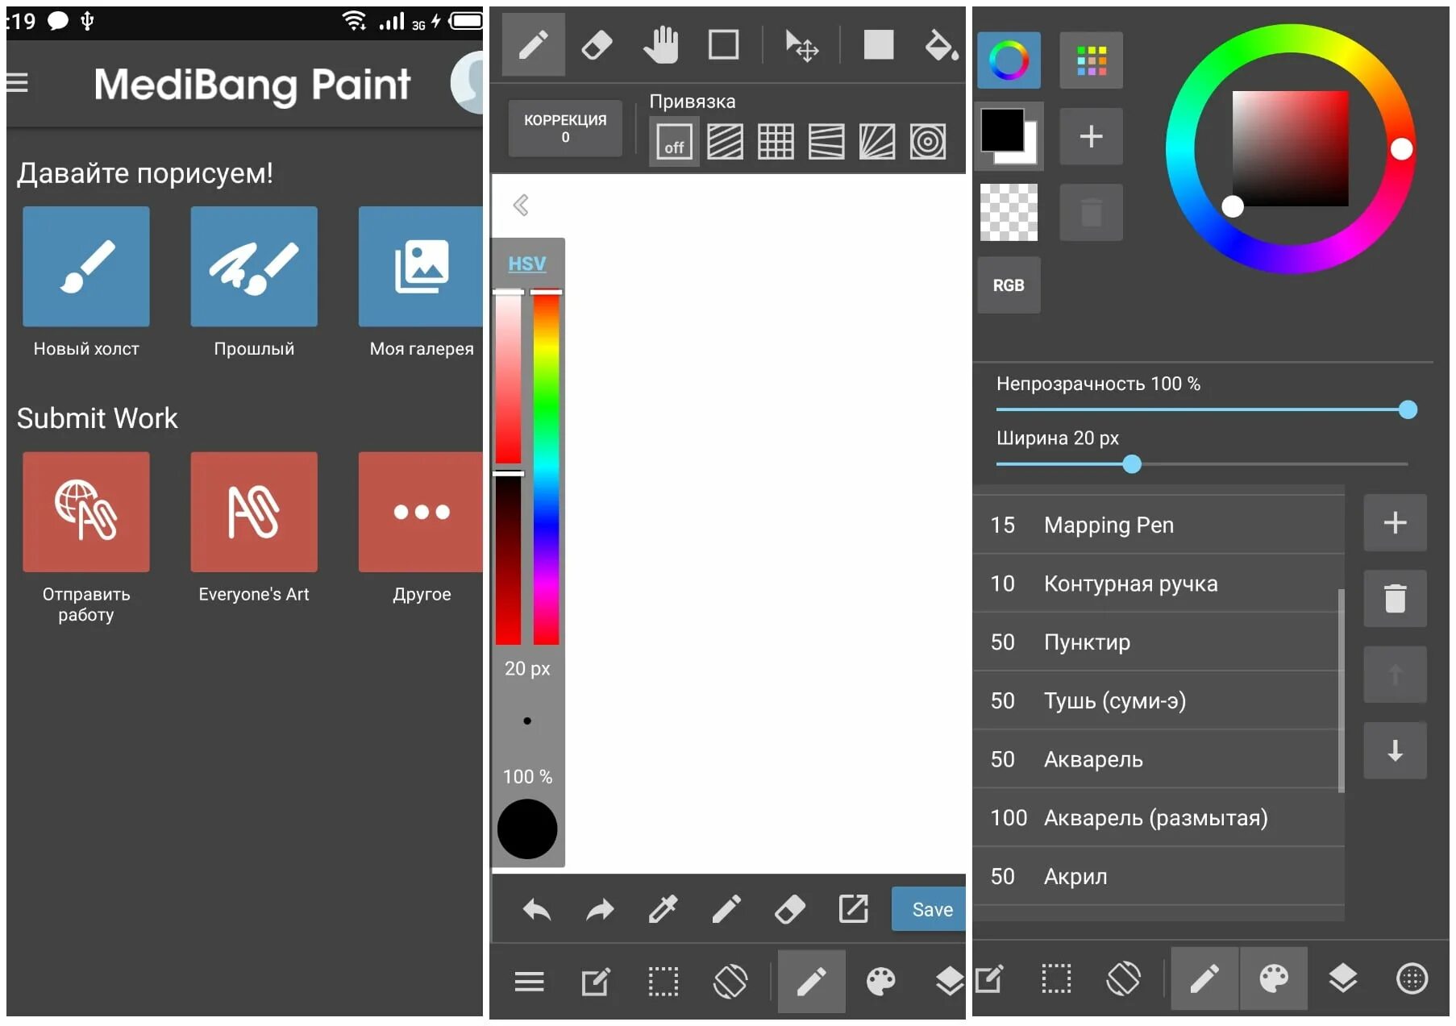Tap the black foreground color swatch
The image size is (1456, 1026).
point(1002,130)
